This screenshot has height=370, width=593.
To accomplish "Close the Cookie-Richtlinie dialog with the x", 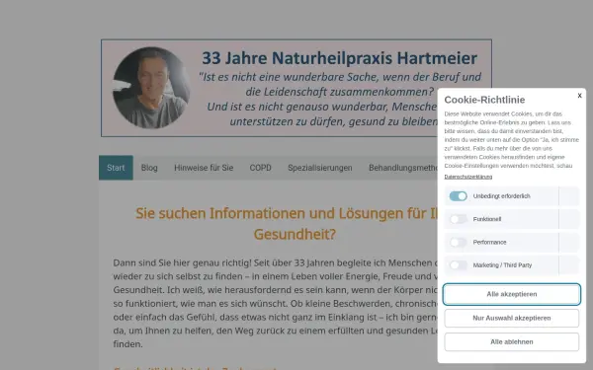I will 579,96.
